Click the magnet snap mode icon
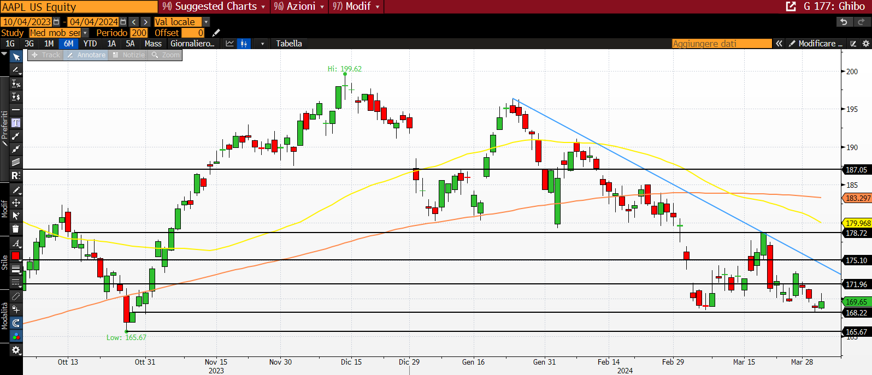 16,323
